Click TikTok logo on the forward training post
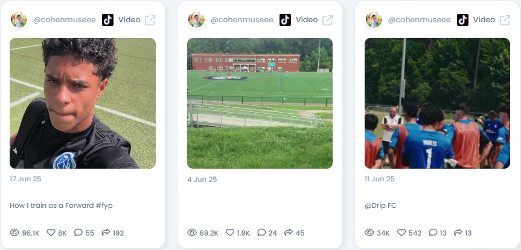The height and width of the screenshot is (250, 521). (107, 20)
